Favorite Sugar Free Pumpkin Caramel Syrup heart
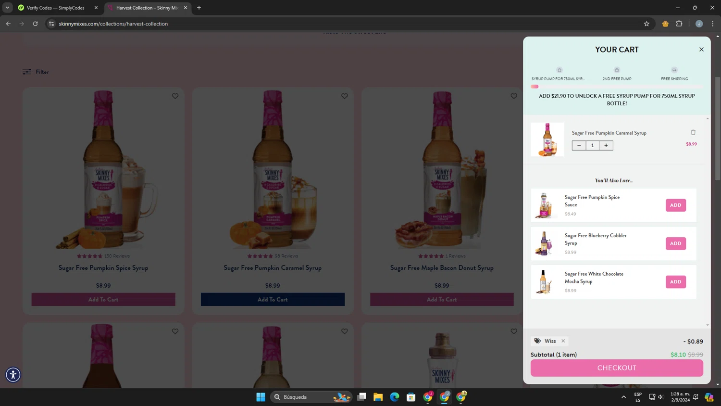The height and width of the screenshot is (406, 721). (345, 96)
